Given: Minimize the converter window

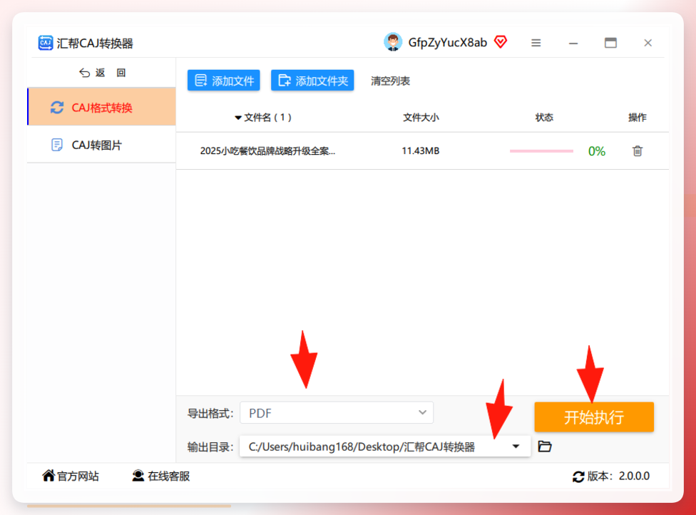Looking at the screenshot, I should pyautogui.click(x=573, y=44).
